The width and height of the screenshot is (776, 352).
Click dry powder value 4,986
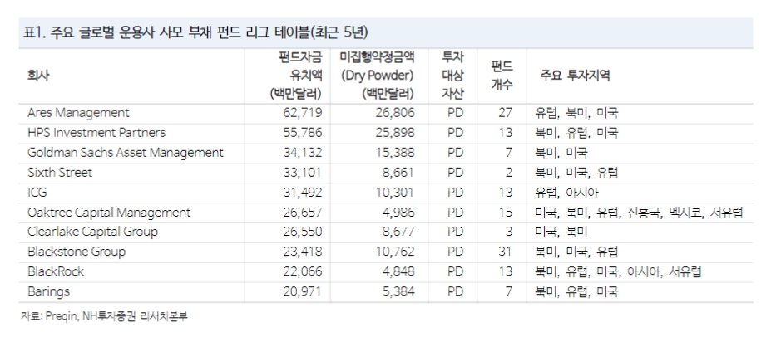coord(398,213)
